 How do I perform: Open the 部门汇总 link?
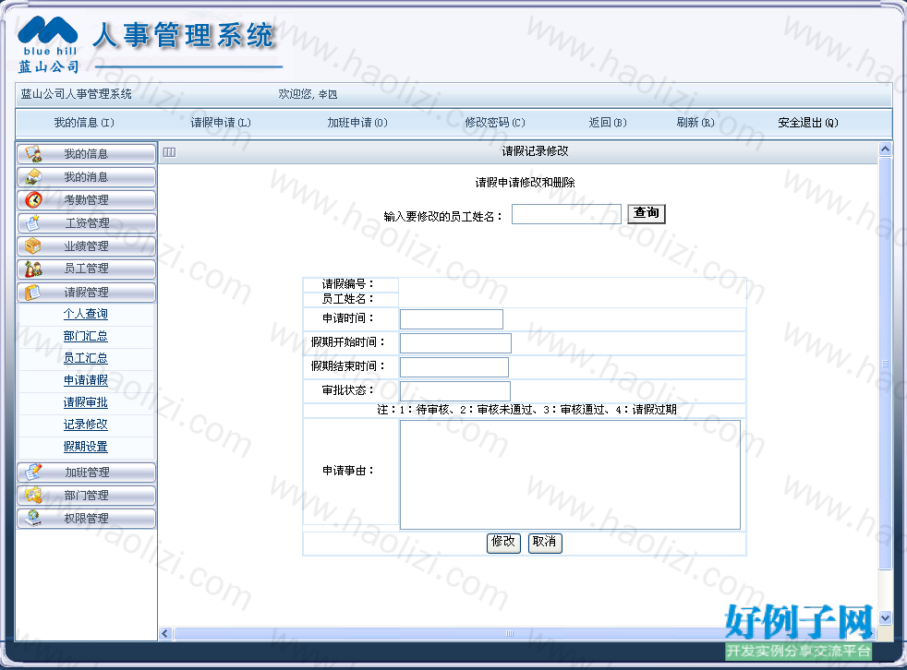coord(86,336)
